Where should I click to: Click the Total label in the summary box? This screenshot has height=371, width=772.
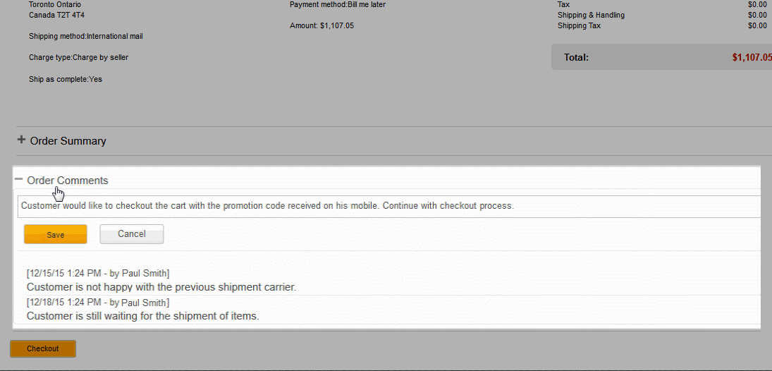pos(576,57)
